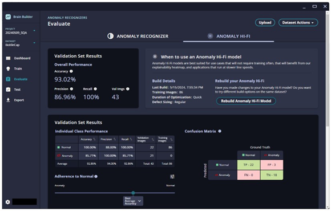Screen dimensions: 331x211
Task: Click the Confusion Matrix info icon
Action: click(x=220, y=131)
